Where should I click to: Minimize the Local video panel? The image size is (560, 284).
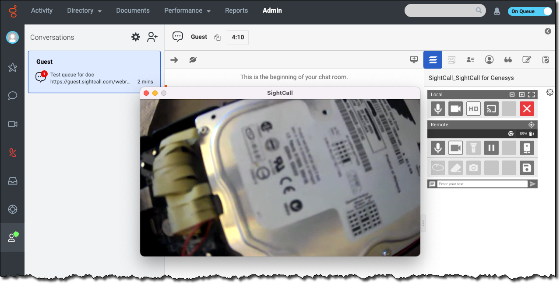(x=512, y=94)
